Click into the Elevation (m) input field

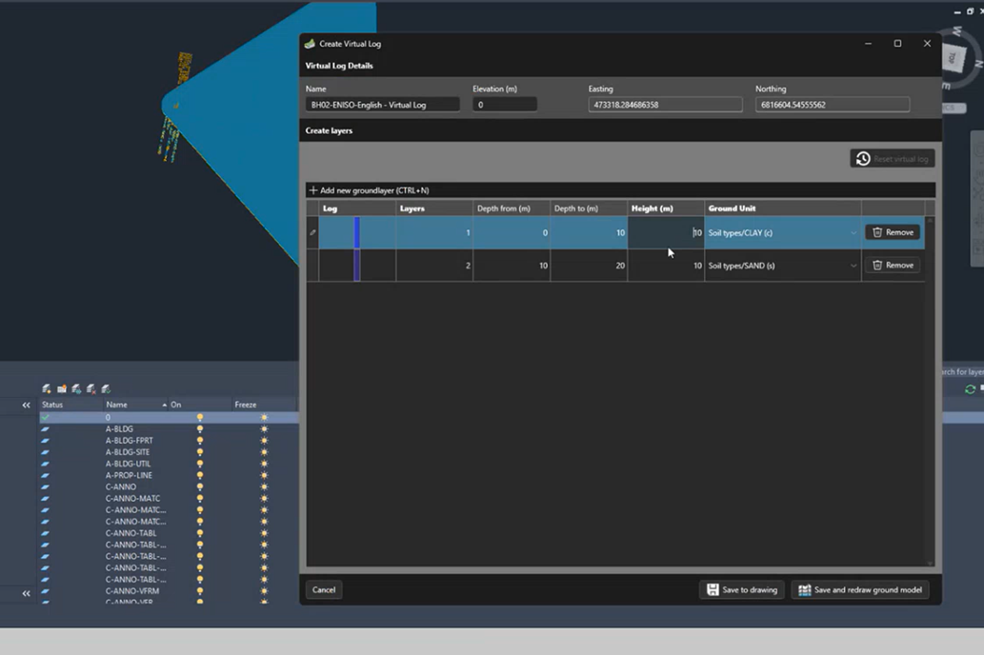click(x=504, y=105)
